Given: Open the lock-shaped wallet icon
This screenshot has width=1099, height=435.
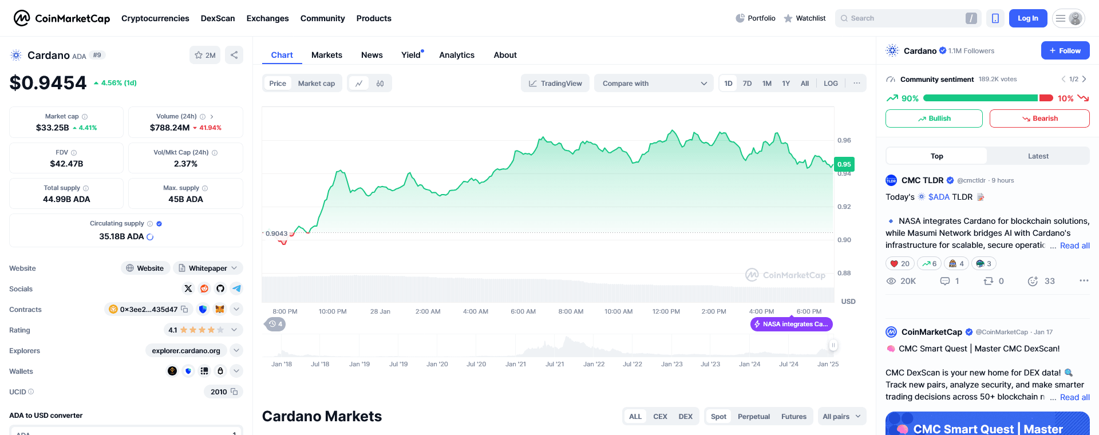Looking at the screenshot, I should click(220, 371).
